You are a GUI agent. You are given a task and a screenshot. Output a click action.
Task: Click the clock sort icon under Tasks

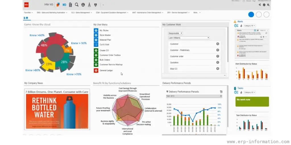236,92
